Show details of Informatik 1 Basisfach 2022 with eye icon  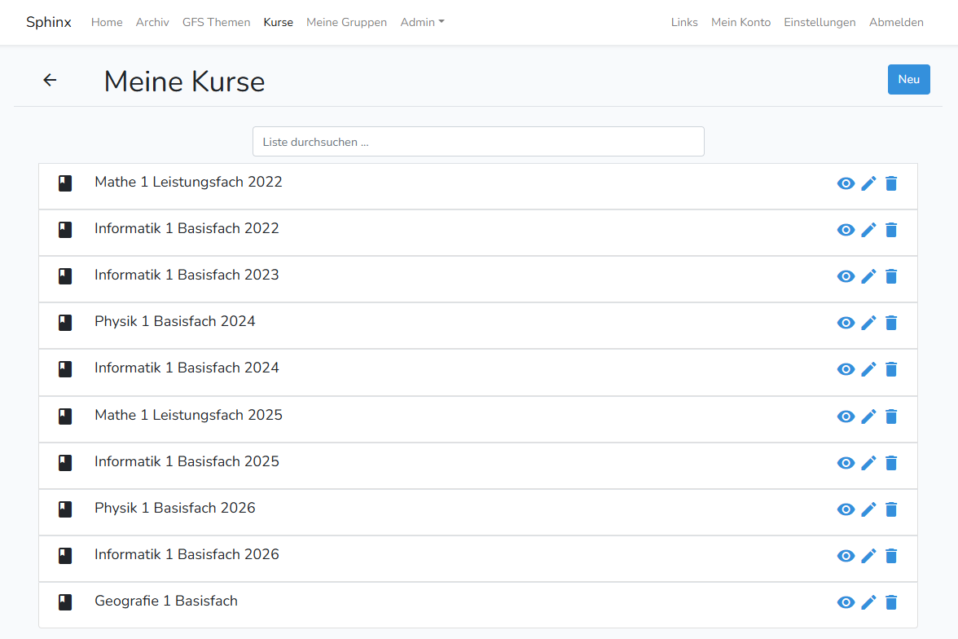pyautogui.click(x=846, y=230)
